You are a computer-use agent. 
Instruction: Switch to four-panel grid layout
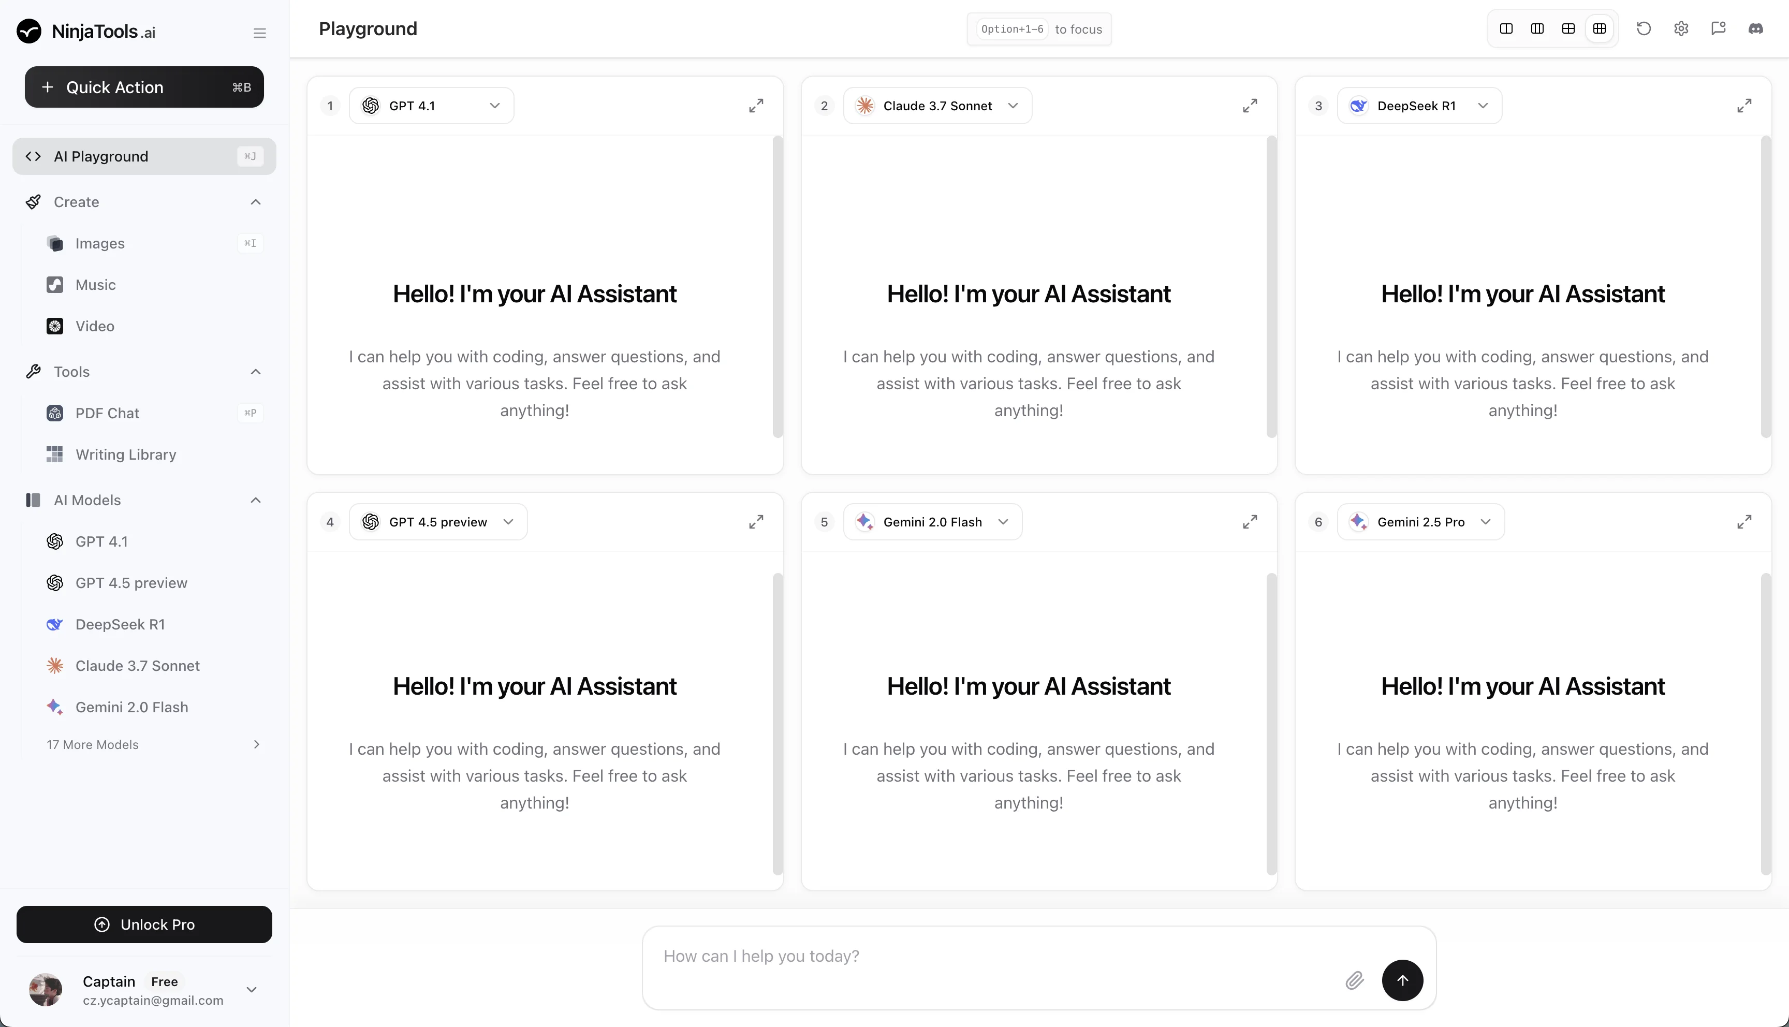coord(1568,29)
